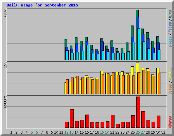The height and width of the screenshot is (136, 174).
Task: Select the green Hits bar for day 24
Action: pos(127,47)
